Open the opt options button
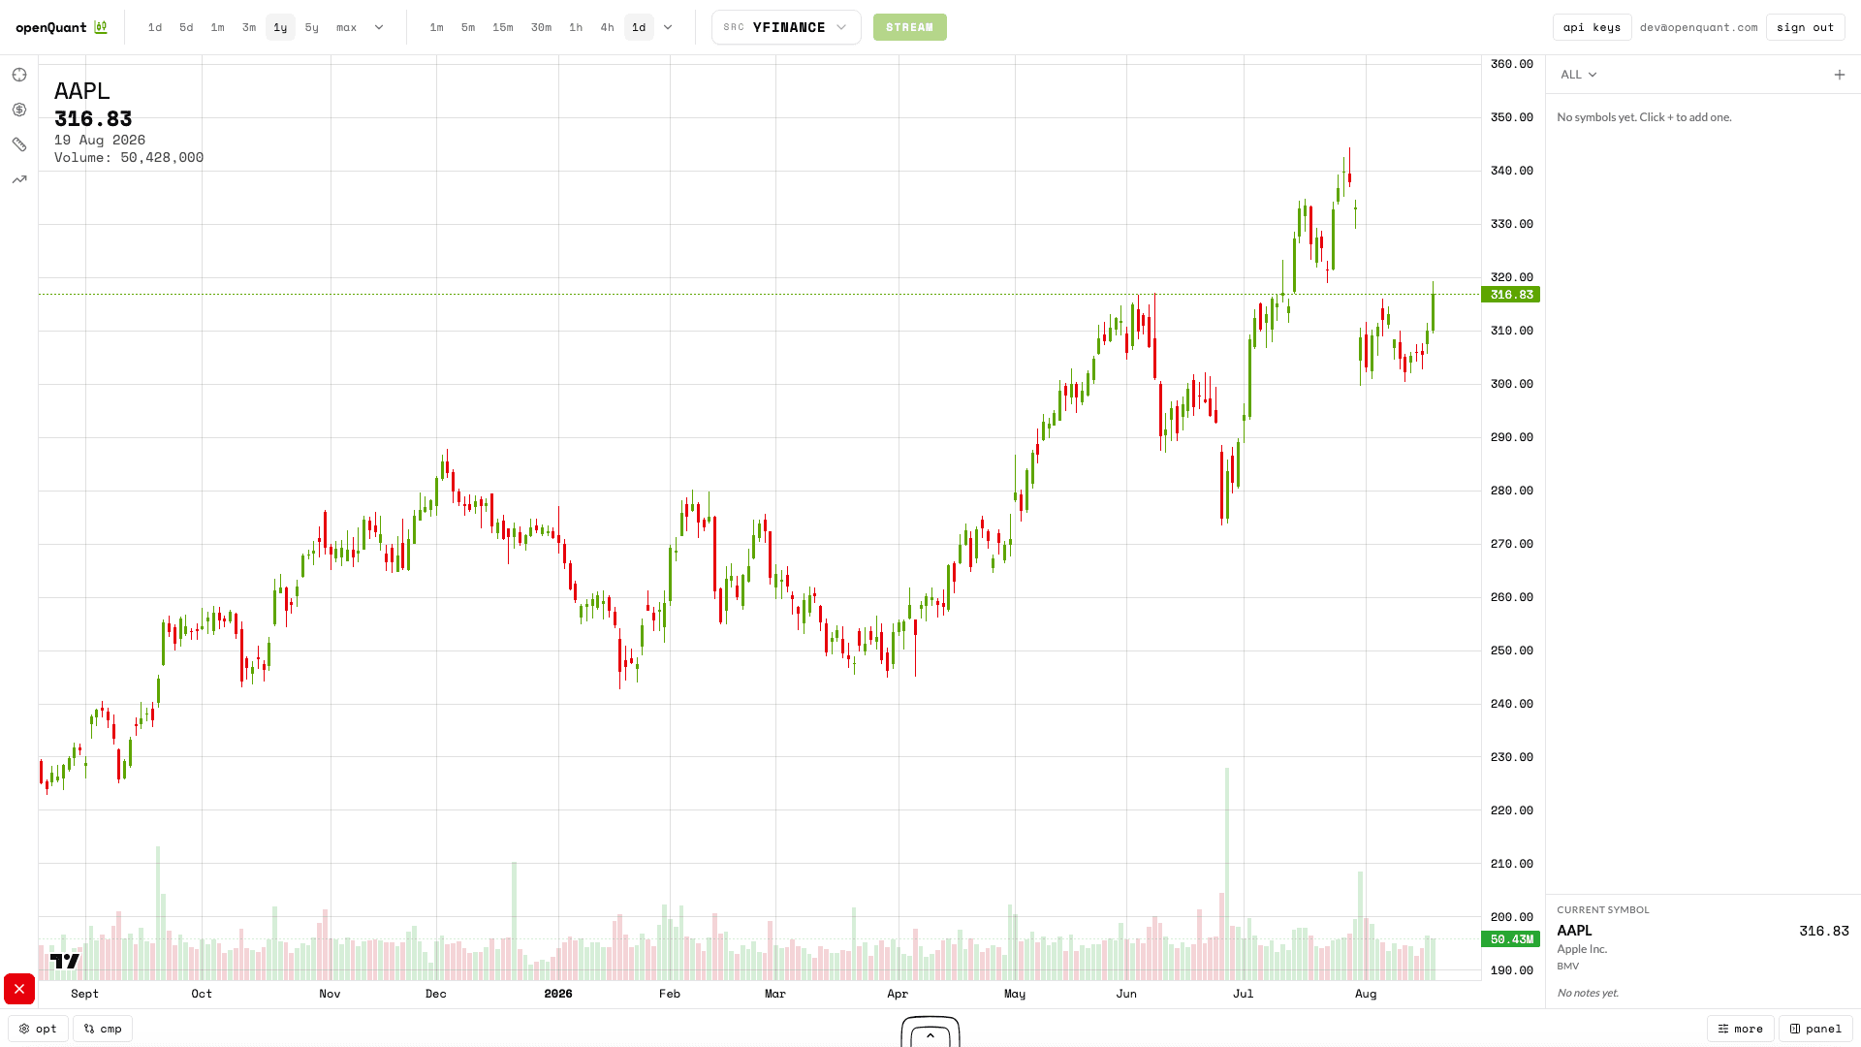The height and width of the screenshot is (1047, 1861). tap(39, 1029)
